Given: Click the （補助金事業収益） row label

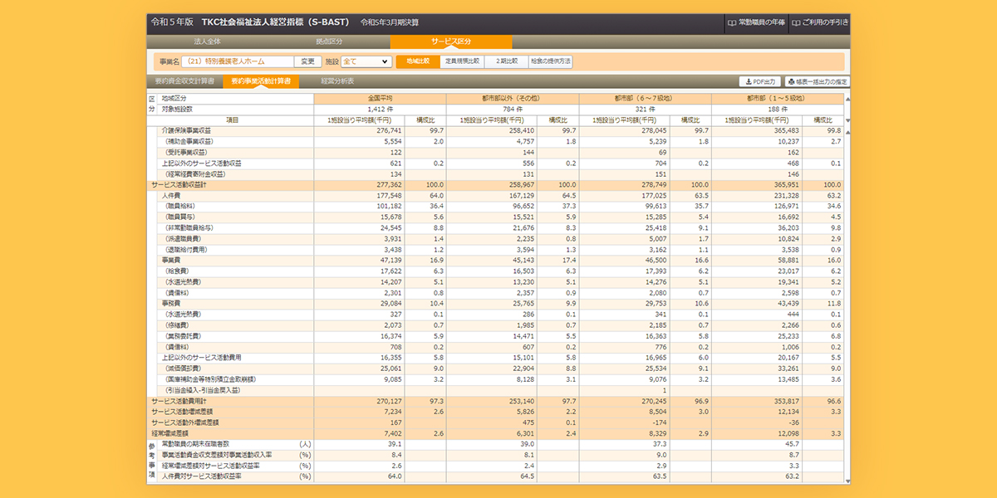Looking at the screenshot, I should [191, 142].
